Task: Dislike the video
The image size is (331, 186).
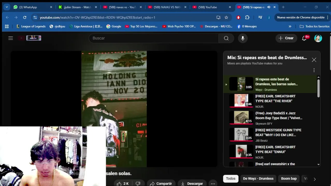Action: [138, 184]
